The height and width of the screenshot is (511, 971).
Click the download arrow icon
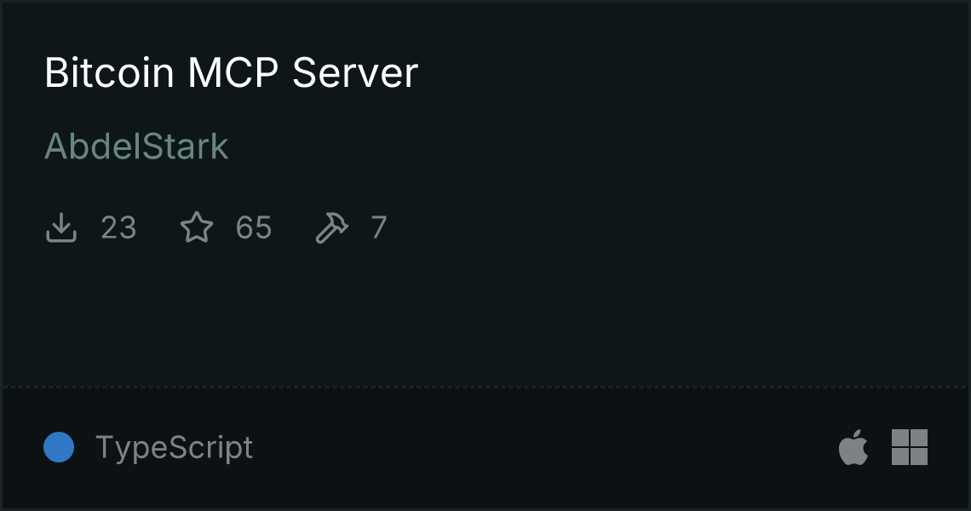[61, 227]
